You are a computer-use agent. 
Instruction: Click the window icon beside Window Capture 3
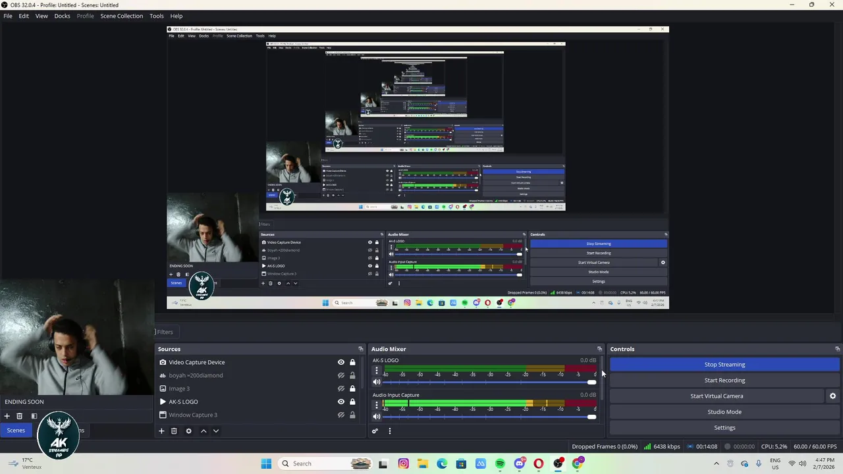click(x=163, y=415)
